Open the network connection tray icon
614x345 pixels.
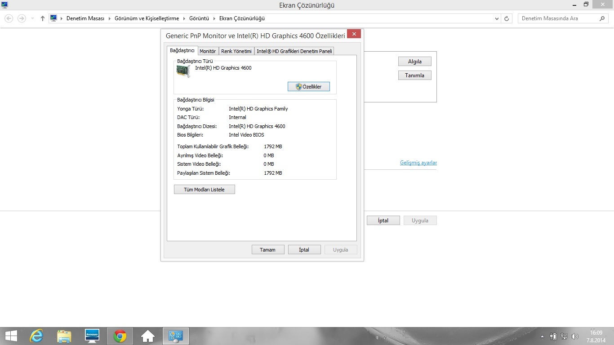click(564, 336)
